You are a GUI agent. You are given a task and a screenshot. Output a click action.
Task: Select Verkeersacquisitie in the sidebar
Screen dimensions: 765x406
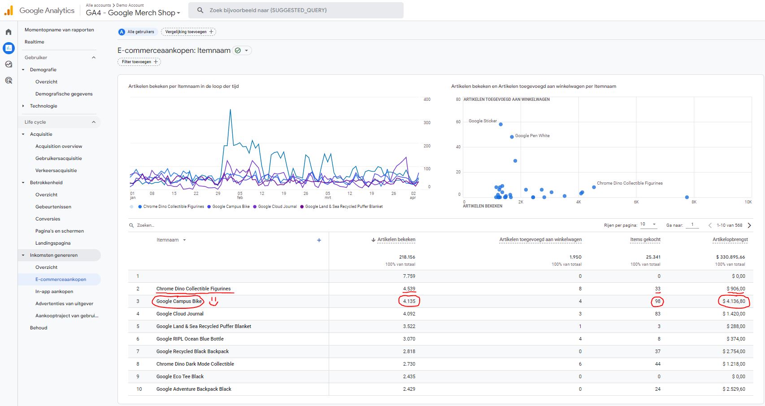(x=56, y=170)
